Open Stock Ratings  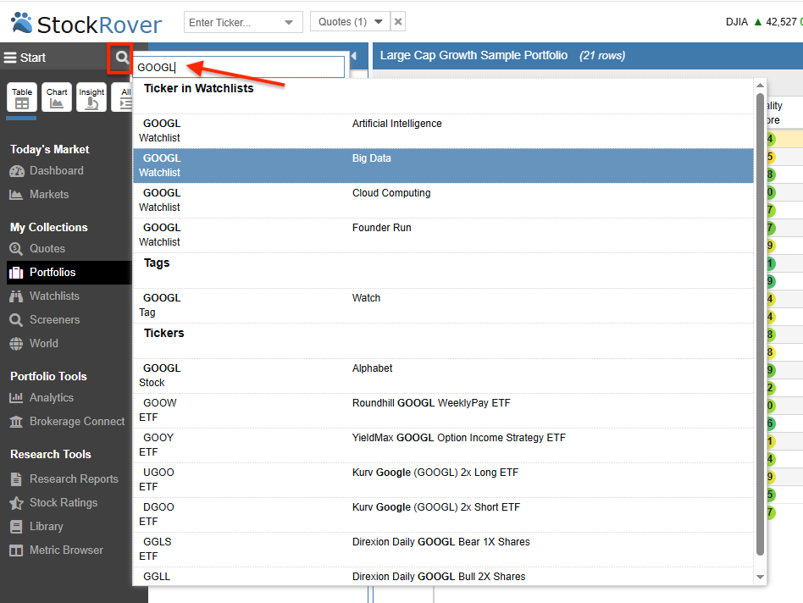pos(53,503)
